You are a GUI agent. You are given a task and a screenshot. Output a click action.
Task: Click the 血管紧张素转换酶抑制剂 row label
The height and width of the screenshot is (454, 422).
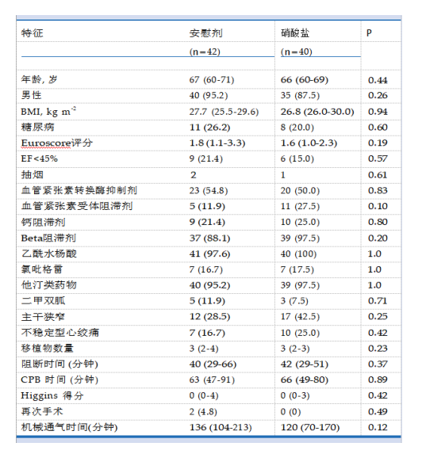pyautogui.click(x=79, y=190)
